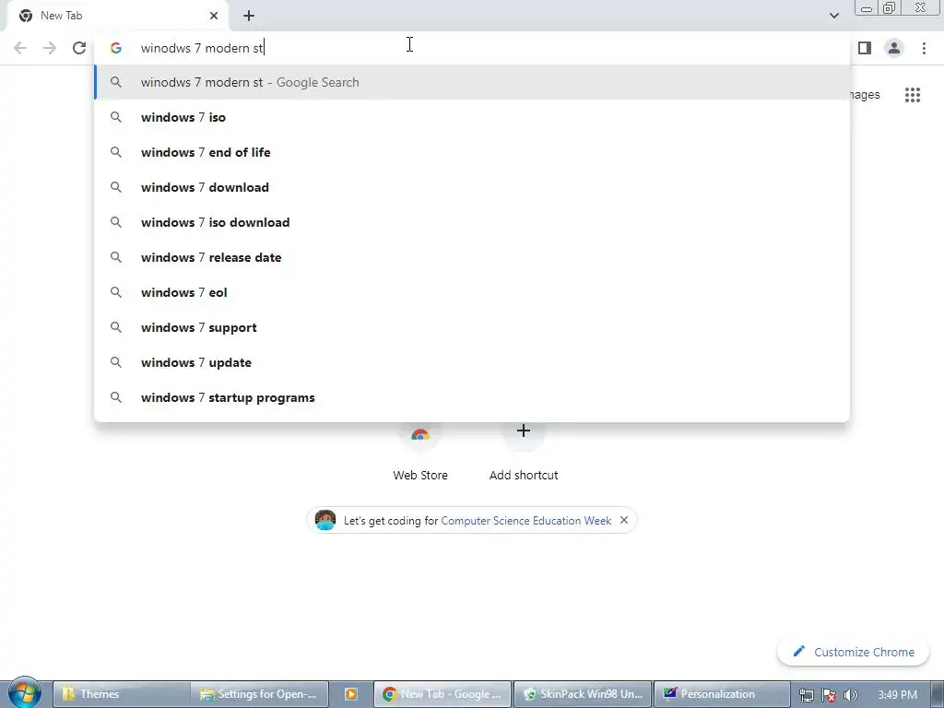Screen dimensions: 944x708
Task: Choose the "windows 7 iso" suggestion
Action: click(x=472, y=117)
